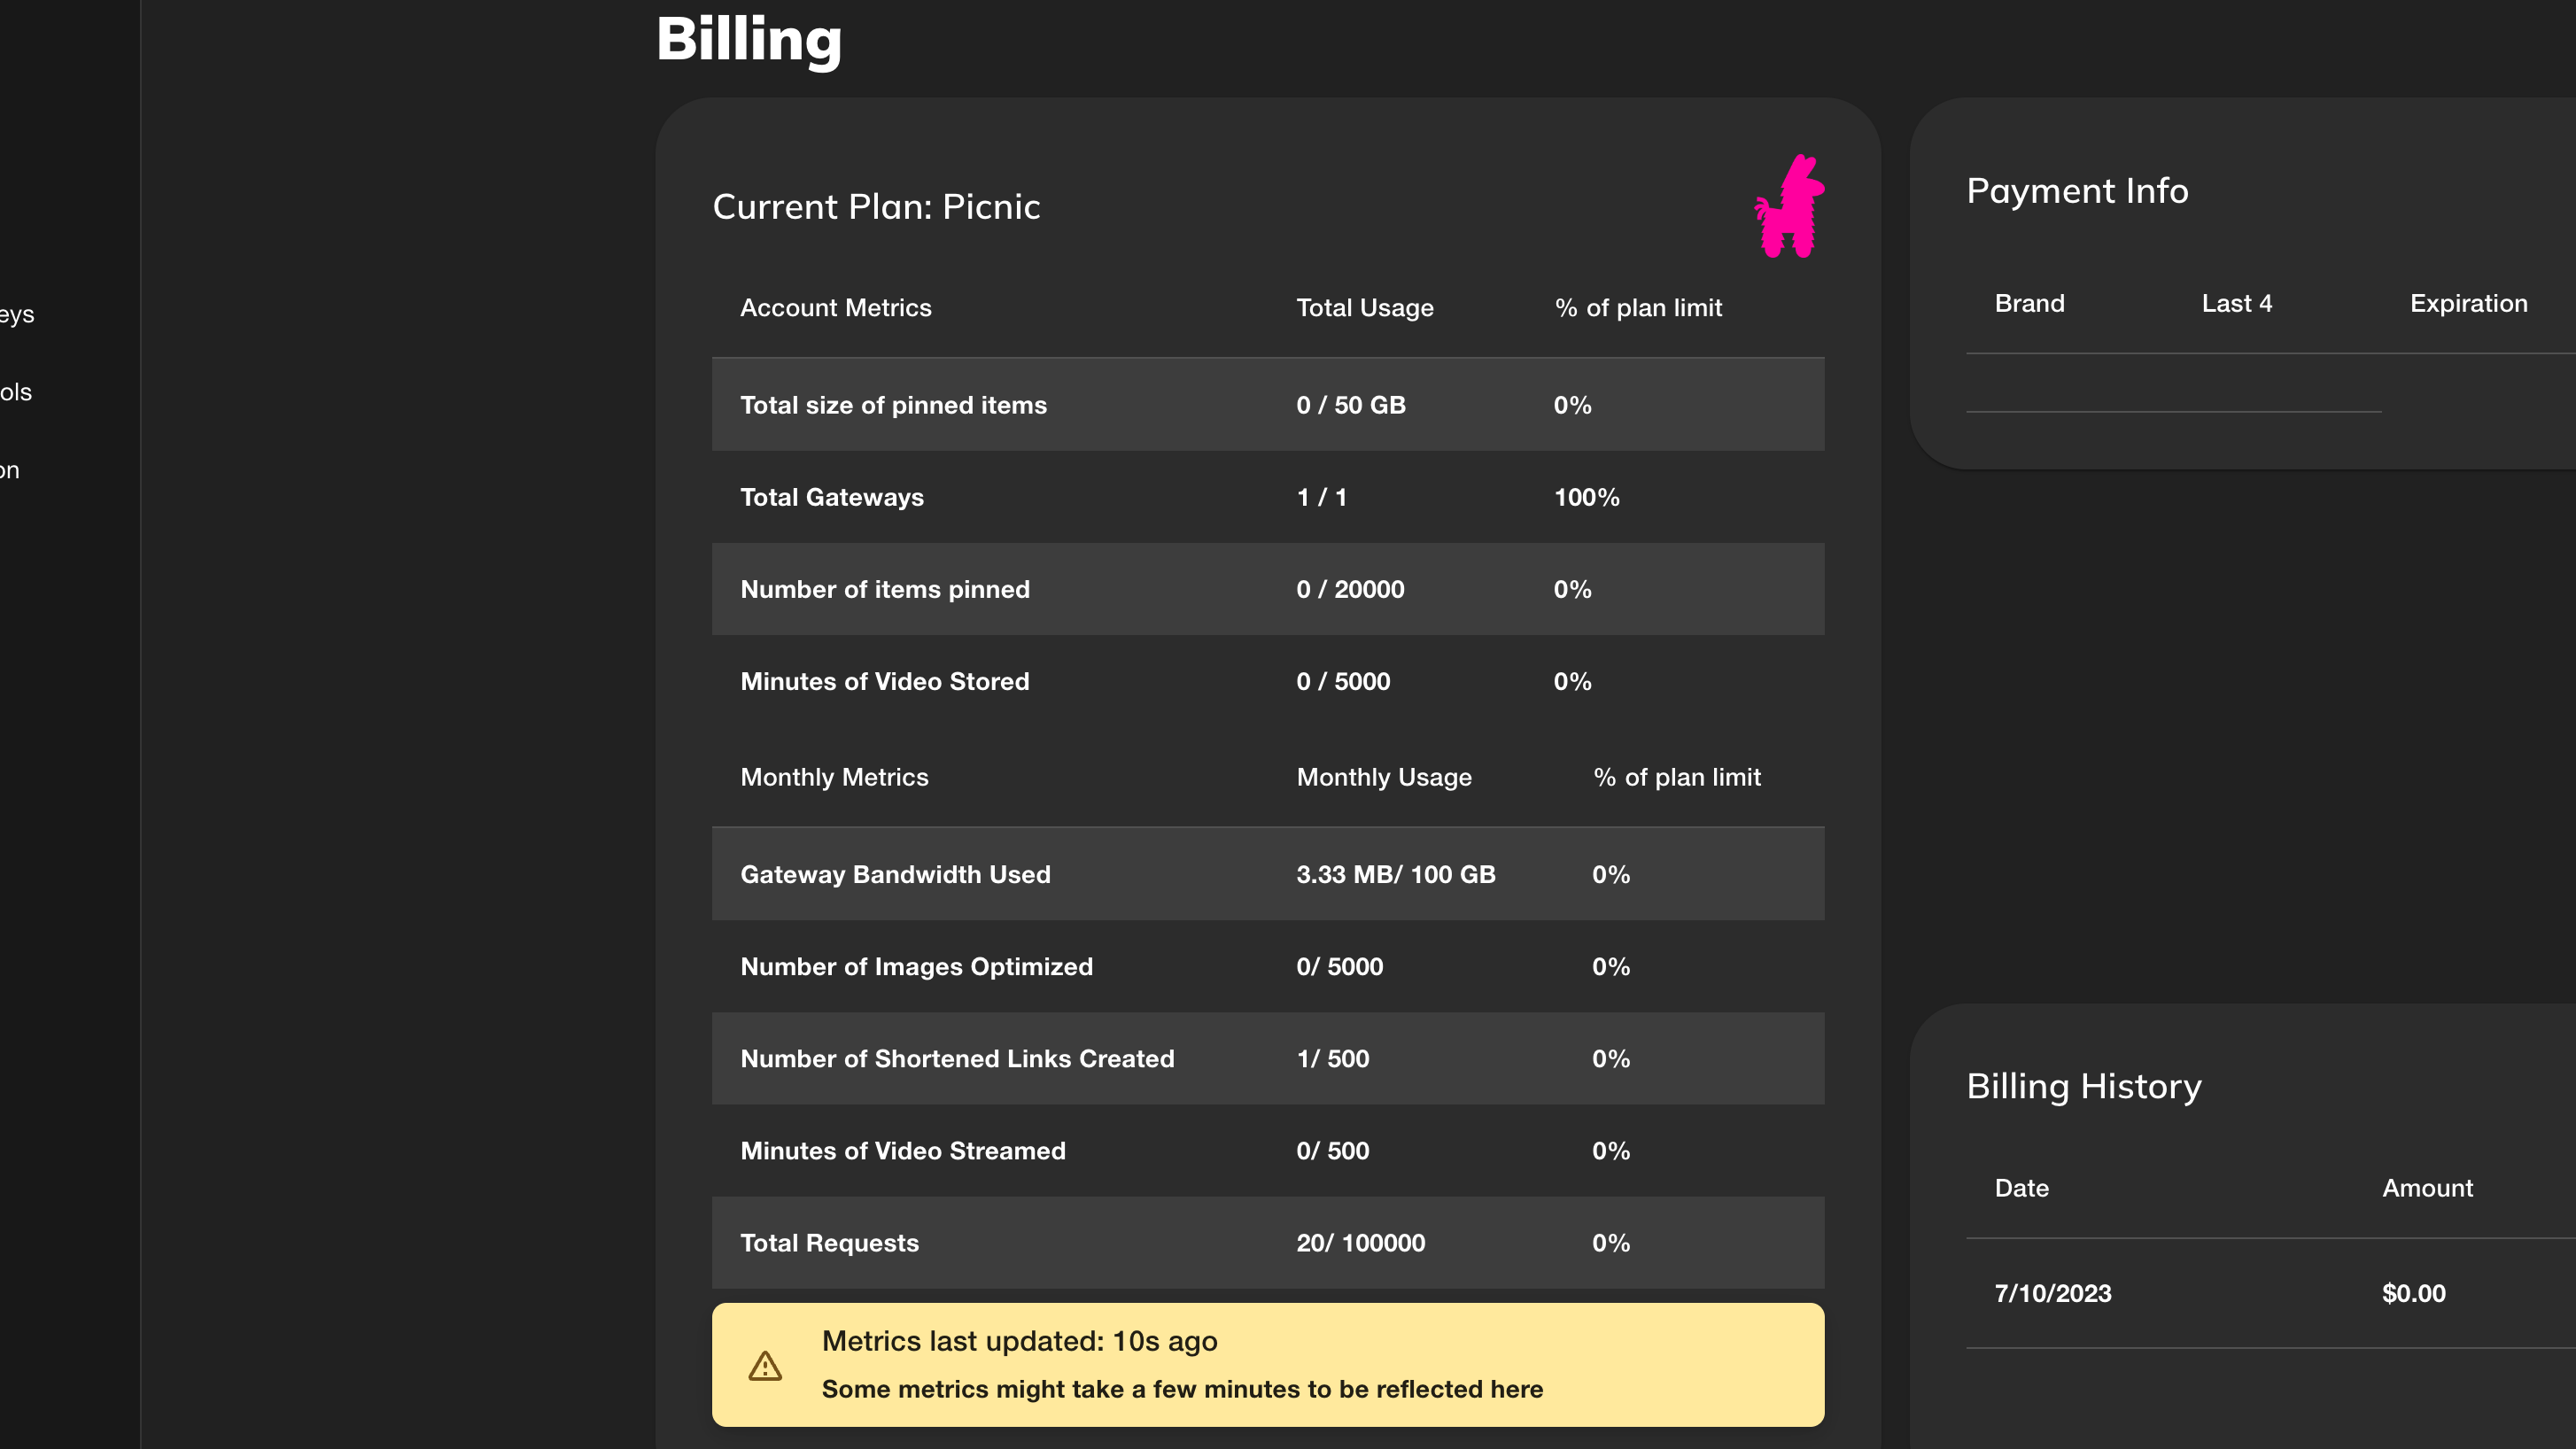
Task: Click the $0.00 amount in Billing History
Action: point(2413,1293)
